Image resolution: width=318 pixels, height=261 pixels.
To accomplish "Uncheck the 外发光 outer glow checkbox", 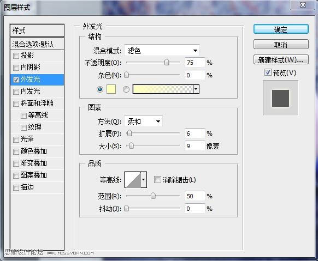I will (x=16, y=80).
